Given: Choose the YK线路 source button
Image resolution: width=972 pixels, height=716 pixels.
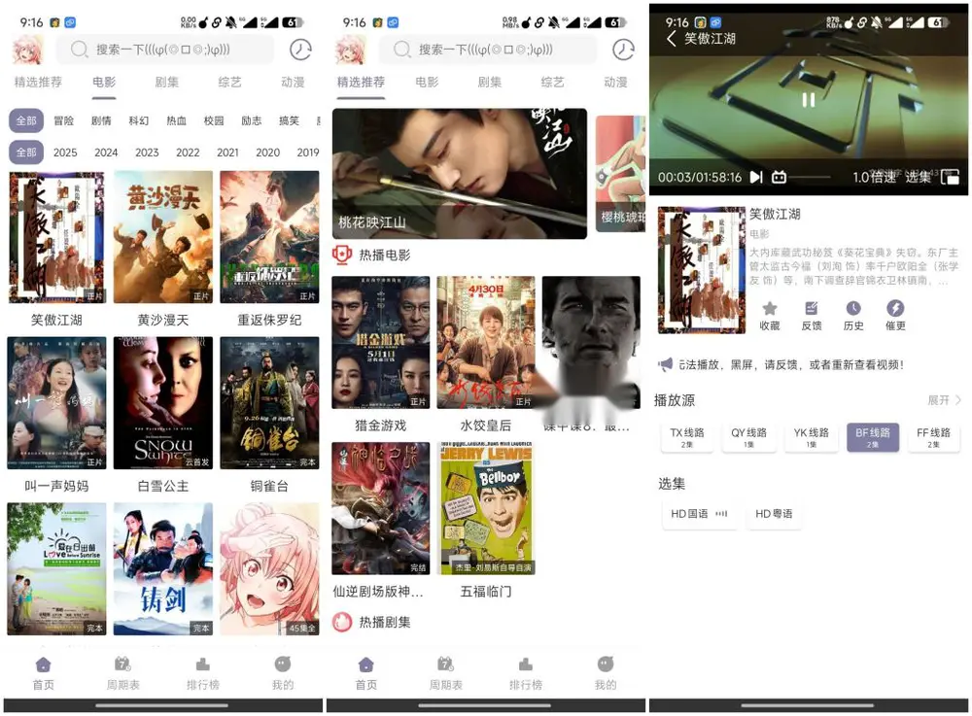Looking at the screenshot, I should click(x=811, y=436).
